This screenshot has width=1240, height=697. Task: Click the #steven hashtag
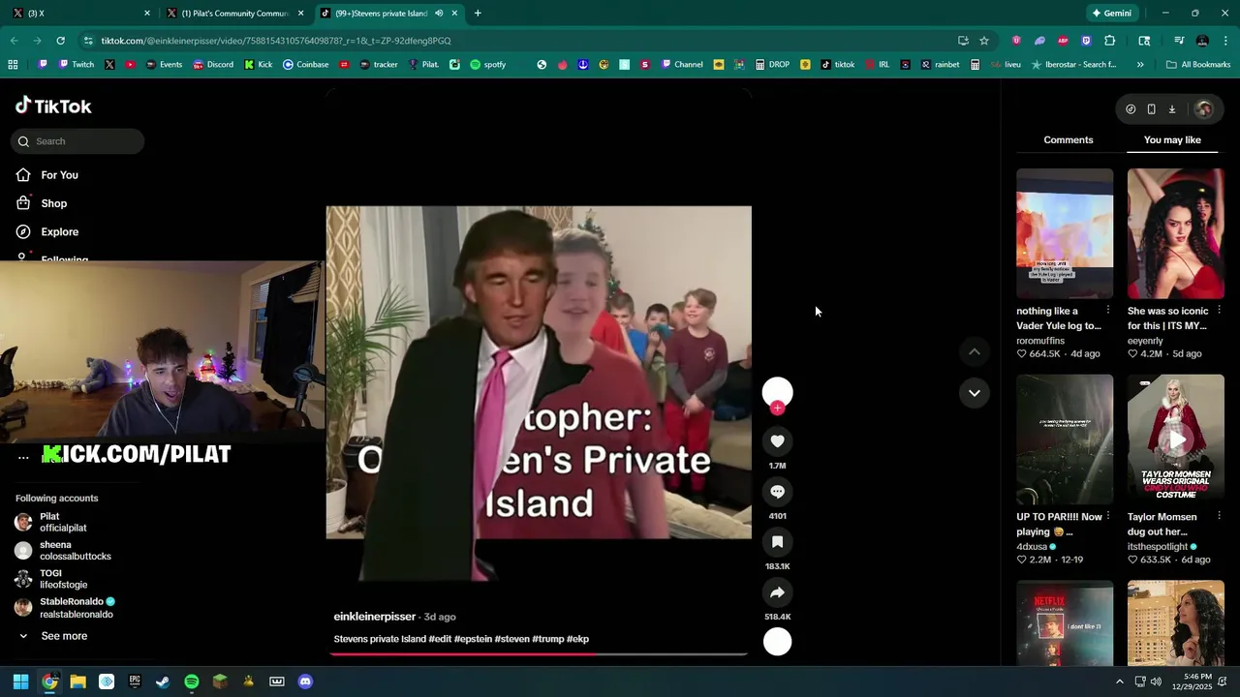(x=511, y=639)
